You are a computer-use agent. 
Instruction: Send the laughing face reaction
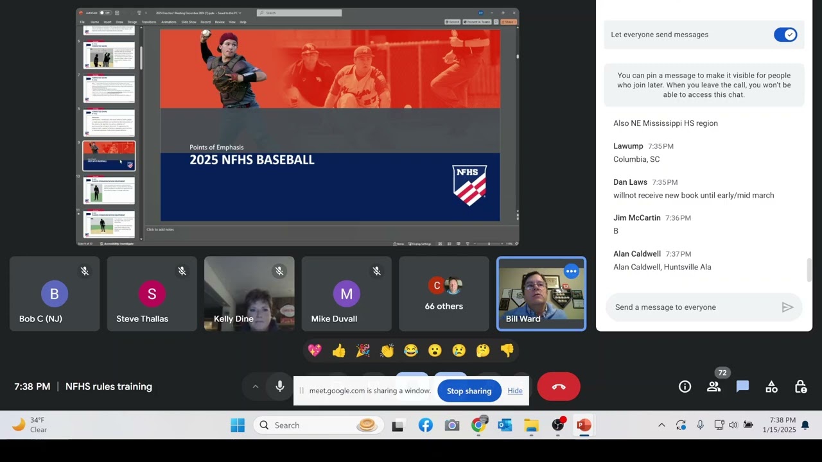(x=411, y=350)
